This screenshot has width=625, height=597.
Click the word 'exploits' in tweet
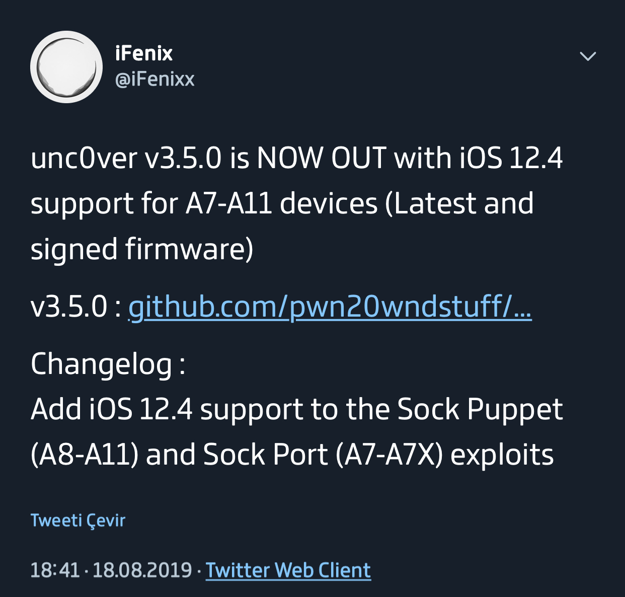[502, 455]
